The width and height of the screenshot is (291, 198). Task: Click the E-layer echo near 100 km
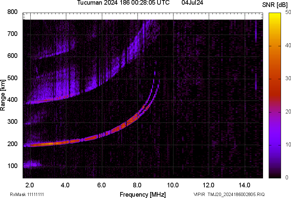click(32, 164)
